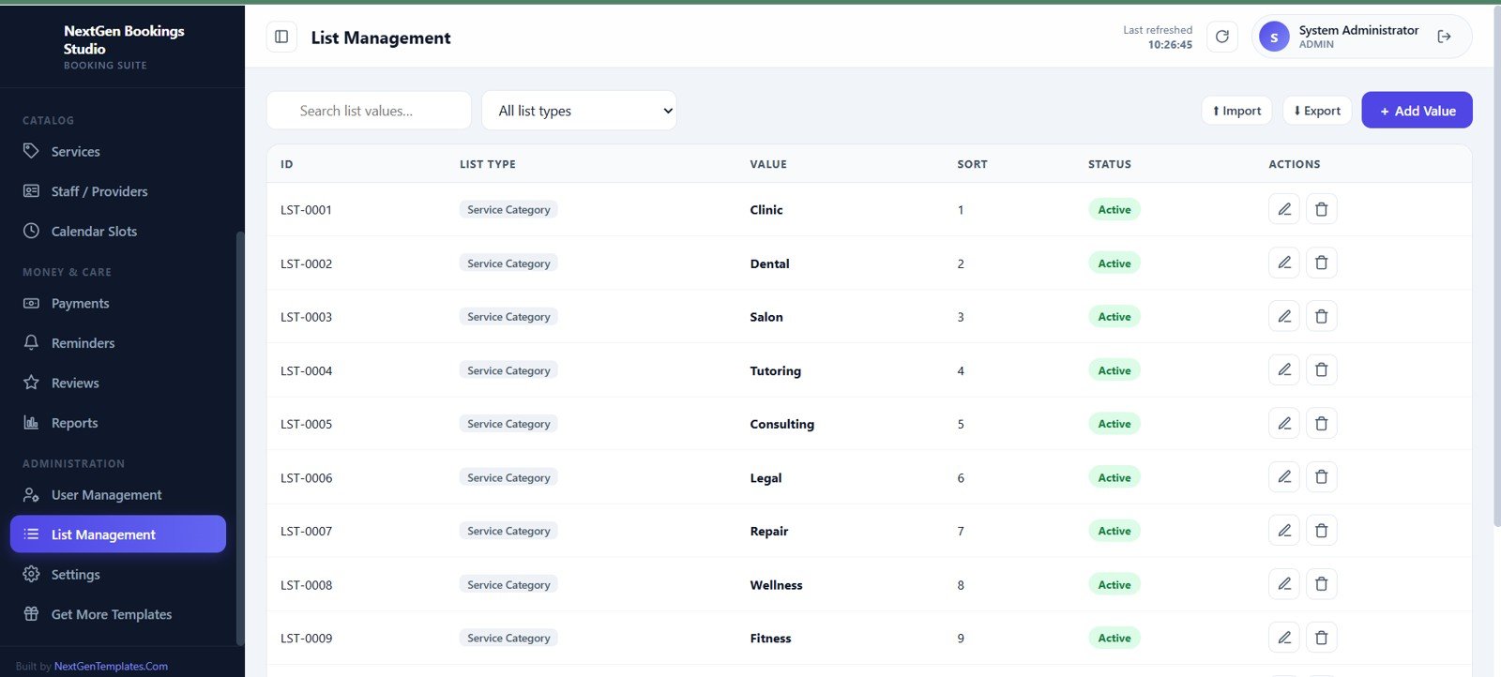Screen dimensions: 1501x677
Task: Delete the Salon row with trash icon
Action: click(x=1321, y=316)
